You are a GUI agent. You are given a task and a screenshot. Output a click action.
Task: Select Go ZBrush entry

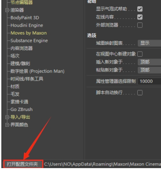click(21, 109)
